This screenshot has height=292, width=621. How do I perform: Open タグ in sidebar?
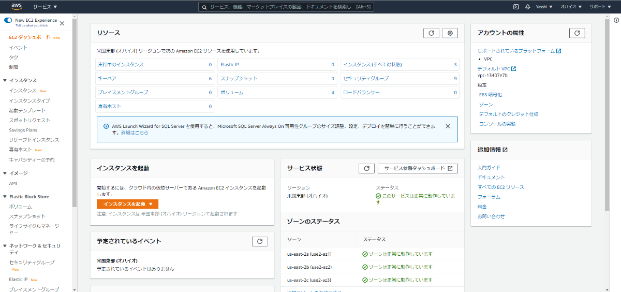[x=13, y=57]
